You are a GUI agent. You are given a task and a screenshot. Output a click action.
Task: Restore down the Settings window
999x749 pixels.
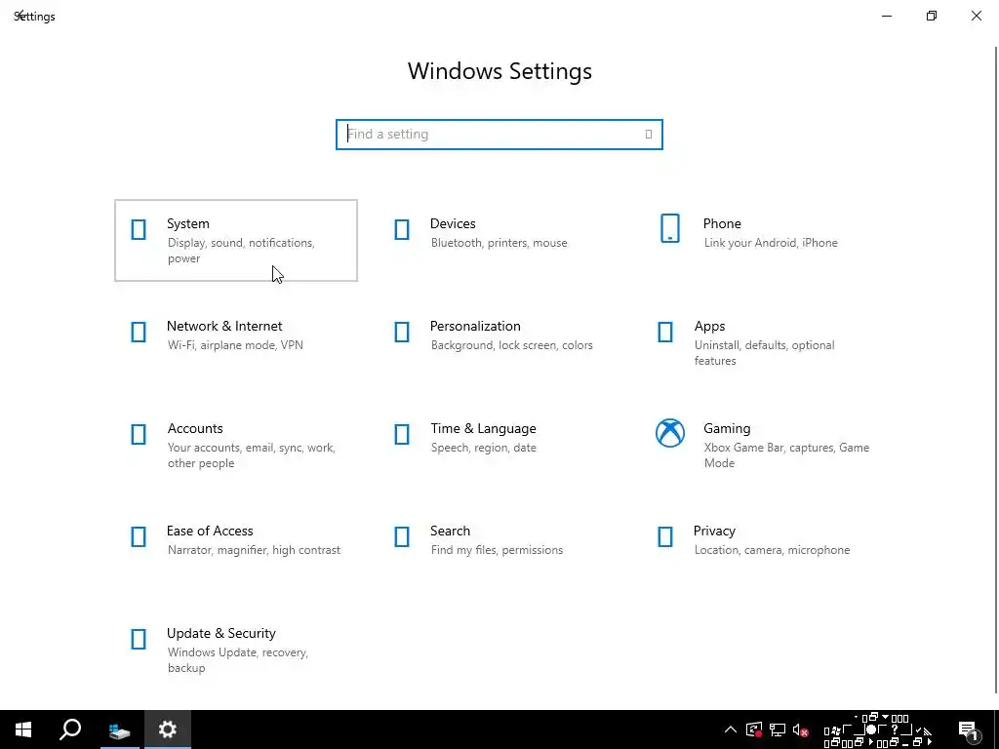932,16
